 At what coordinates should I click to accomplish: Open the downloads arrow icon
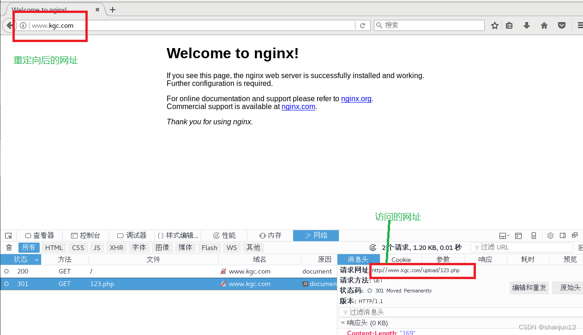click(x=527, y=25)
